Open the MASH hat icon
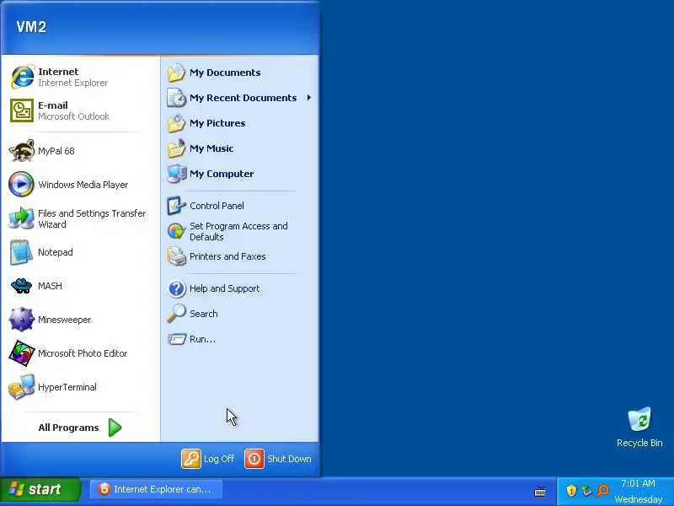This screenshot has width=674, height=506. [x=21, y=286]
